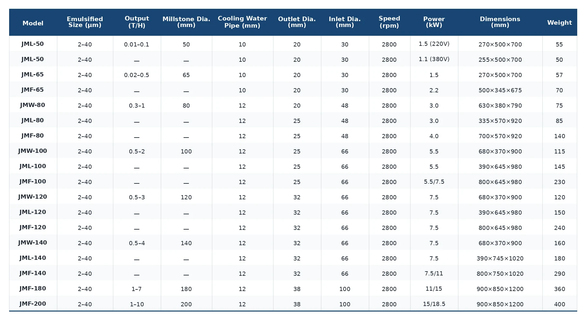Click the JMF-180 weight value 360
Viewport: 586px width, 320px height.
point(559,289)
